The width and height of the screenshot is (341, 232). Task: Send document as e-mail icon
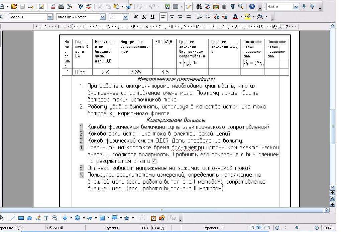pyautogui.click(x=31, y=7)
